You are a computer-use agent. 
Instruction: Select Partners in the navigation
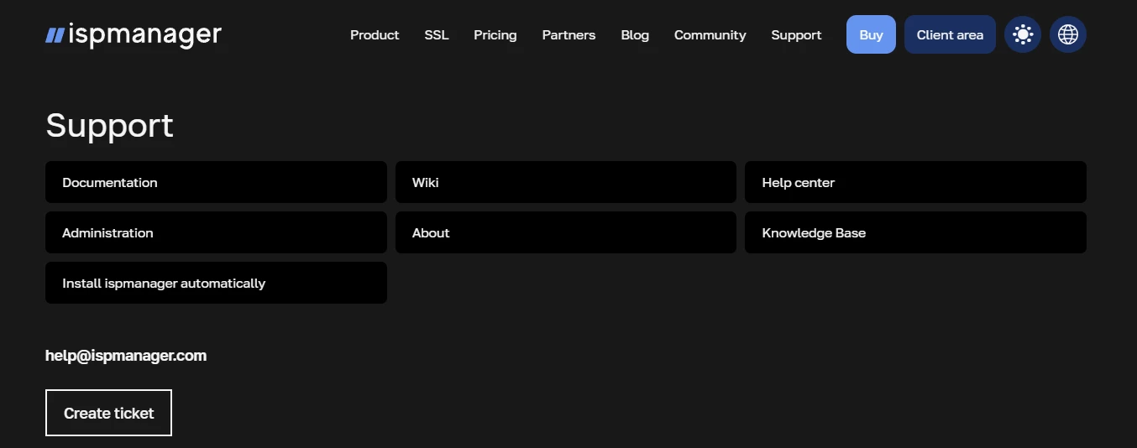pyautogui.click(x=568, y=35)
